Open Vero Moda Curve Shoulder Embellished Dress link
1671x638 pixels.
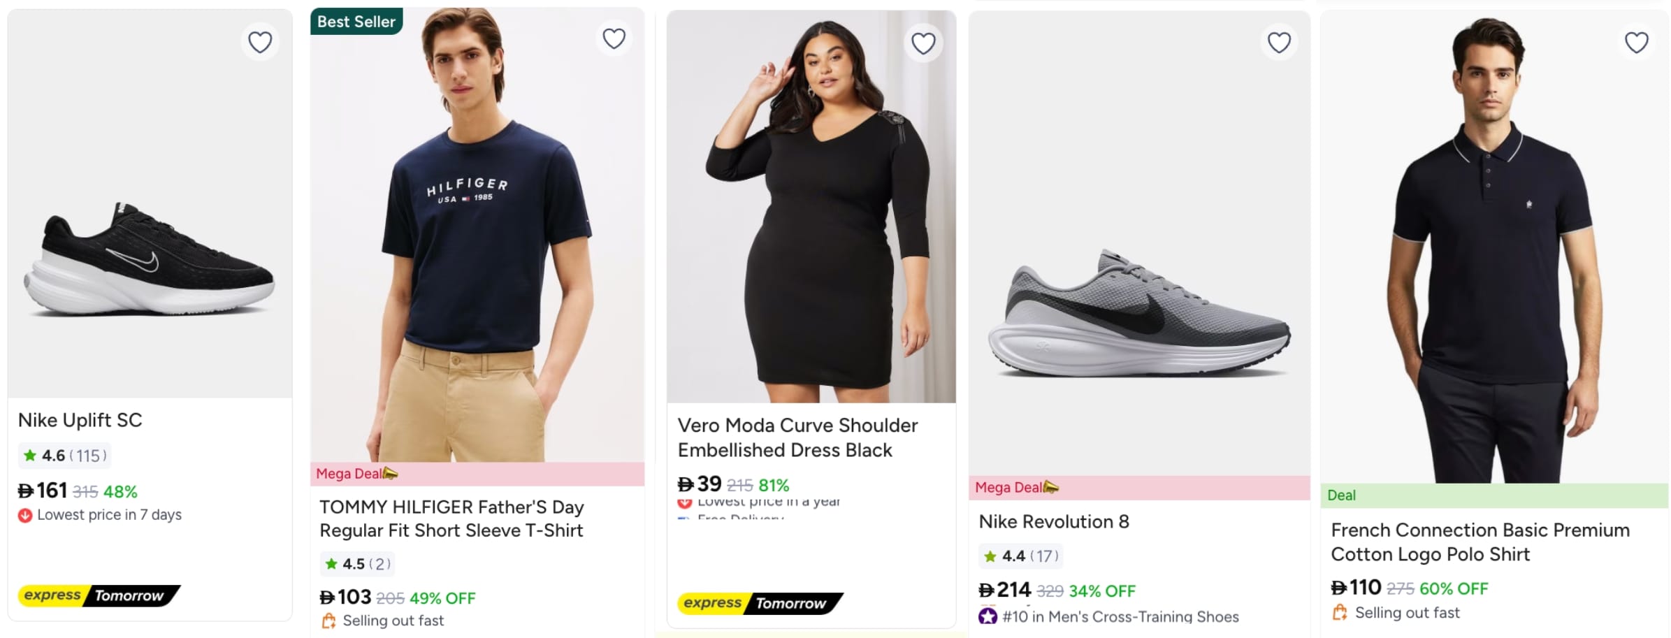pyautogui.click(x=797, y=437)
